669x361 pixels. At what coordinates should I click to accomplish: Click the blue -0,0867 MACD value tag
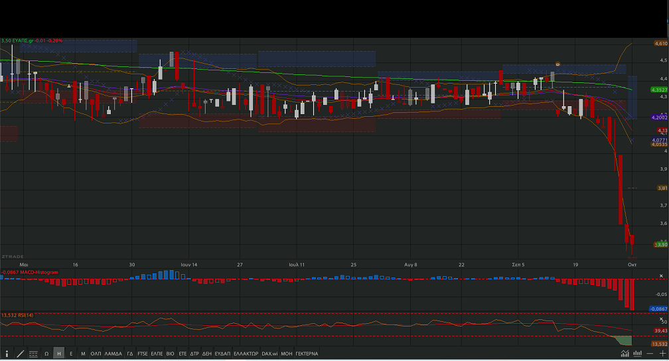(659, 309)
